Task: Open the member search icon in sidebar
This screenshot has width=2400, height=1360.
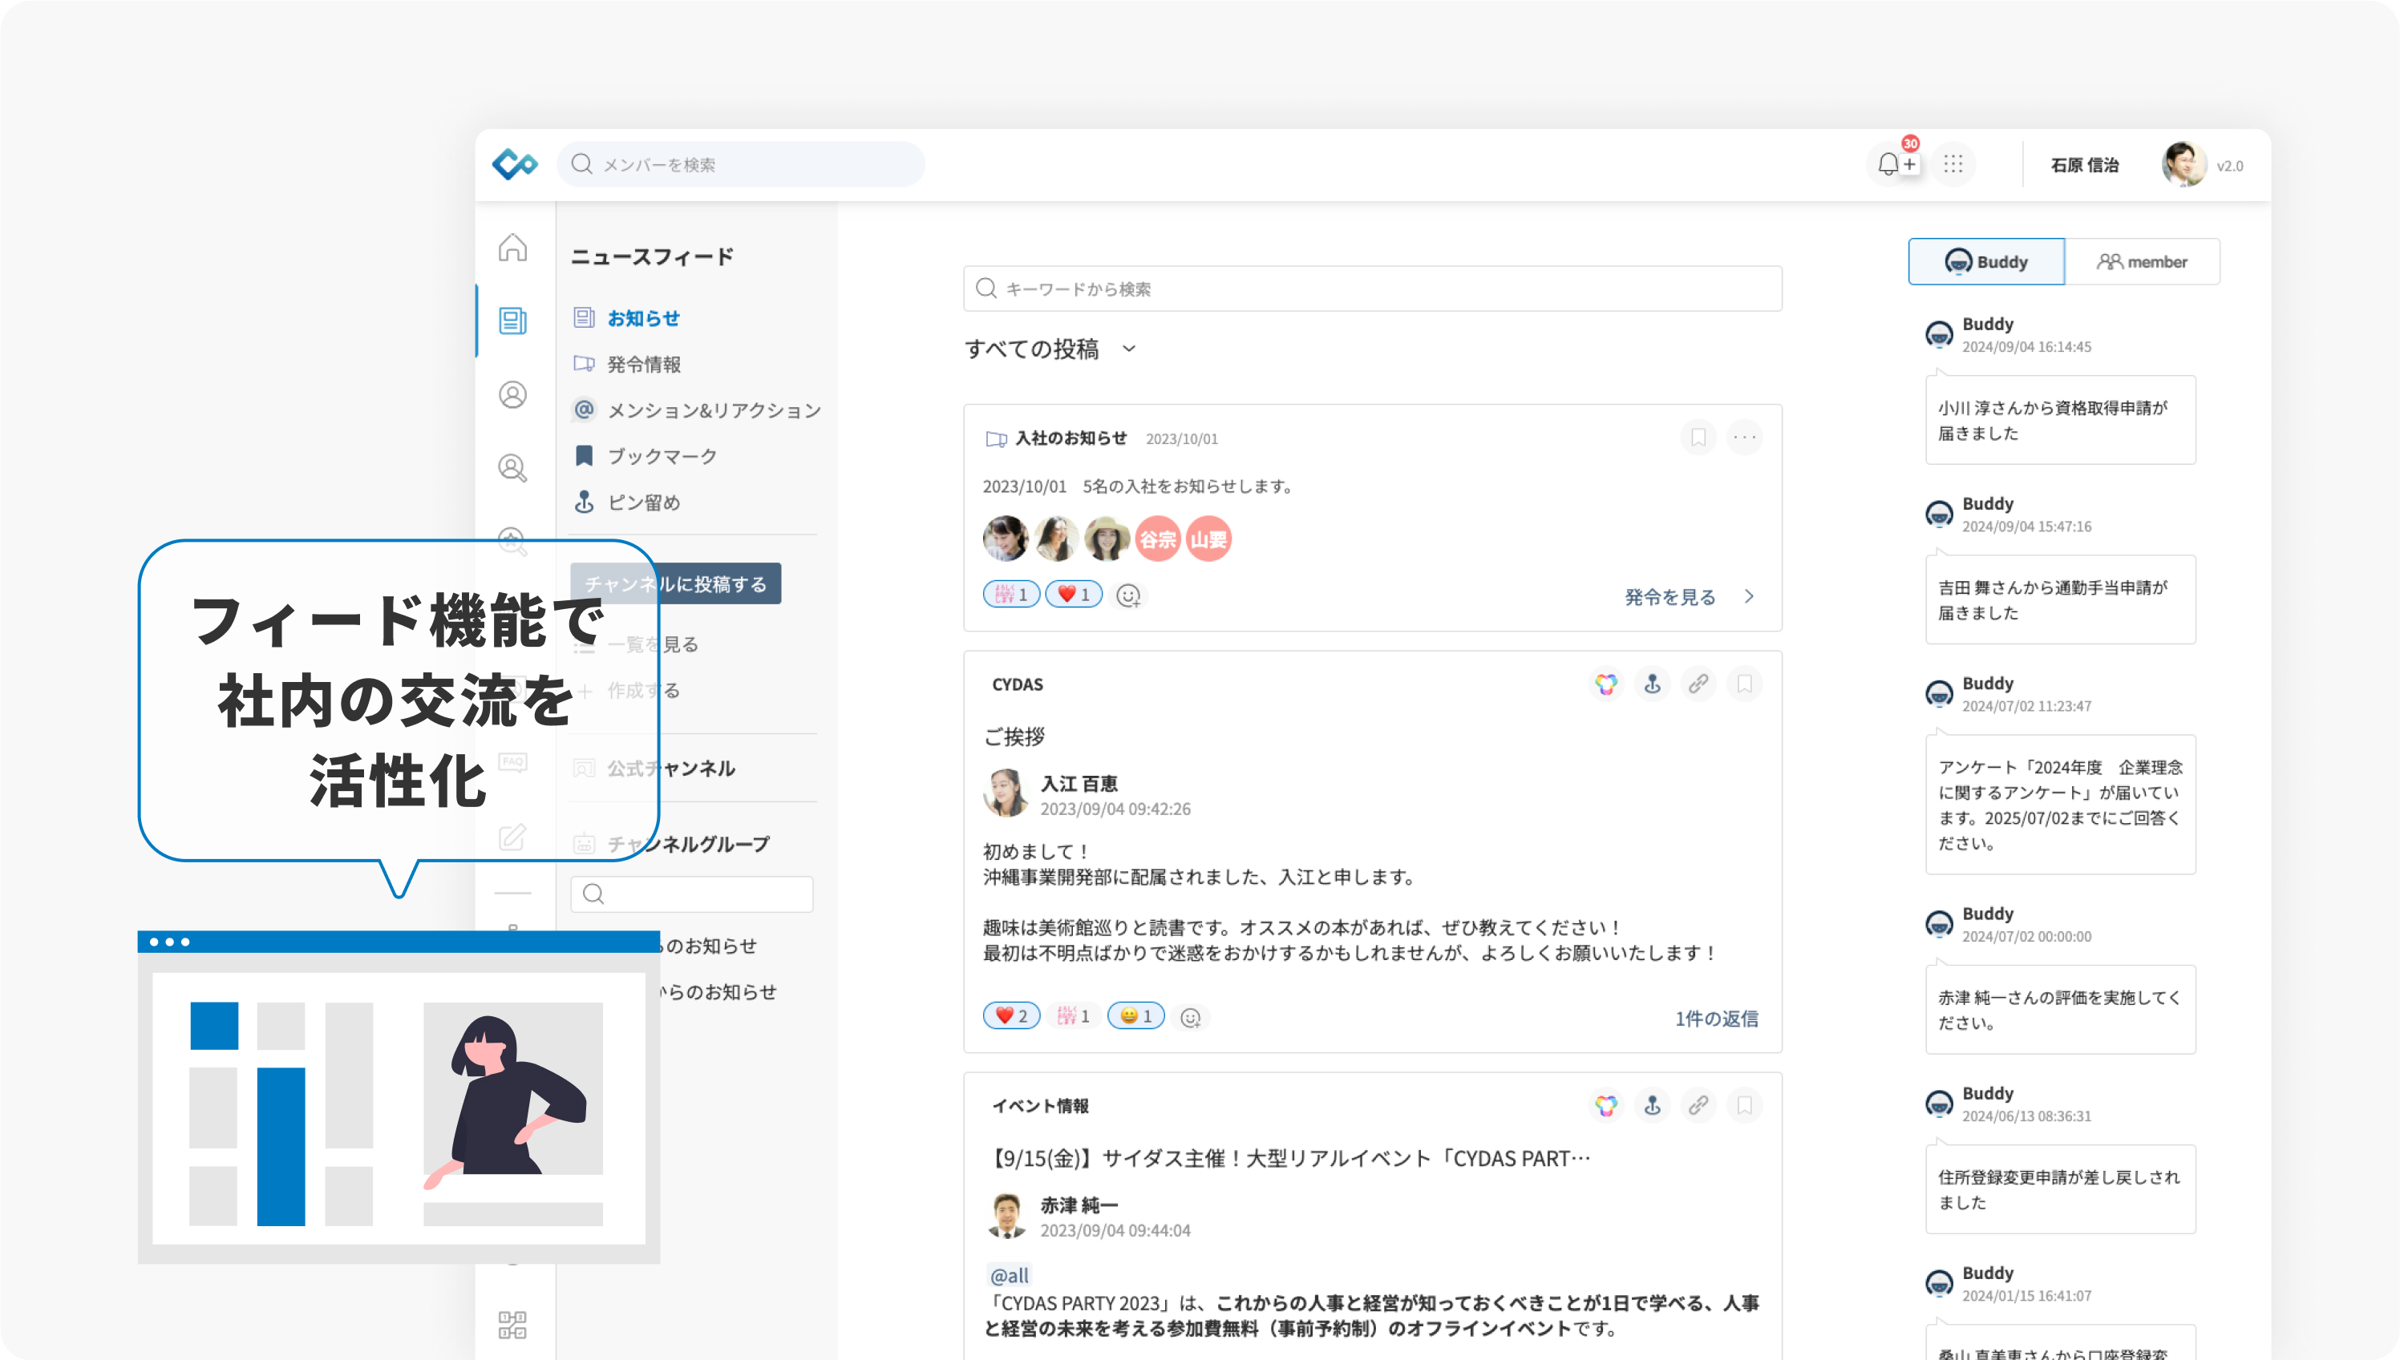Action: click(512, 467)
